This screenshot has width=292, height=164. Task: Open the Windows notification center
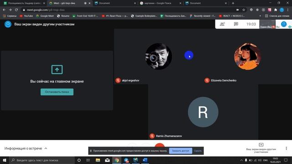coord(286,160)
